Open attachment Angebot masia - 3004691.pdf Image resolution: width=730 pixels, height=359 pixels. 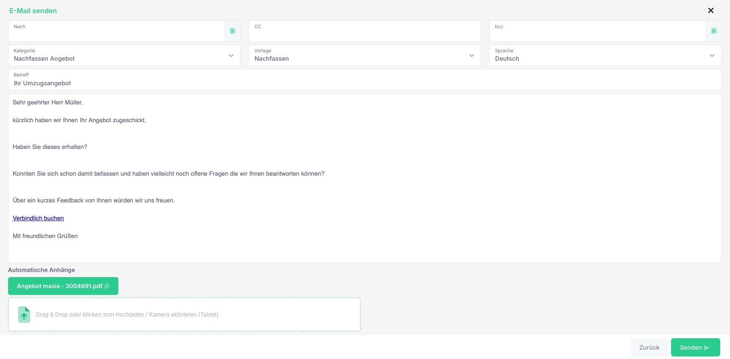pyautogui.click(x=63, y=286)
